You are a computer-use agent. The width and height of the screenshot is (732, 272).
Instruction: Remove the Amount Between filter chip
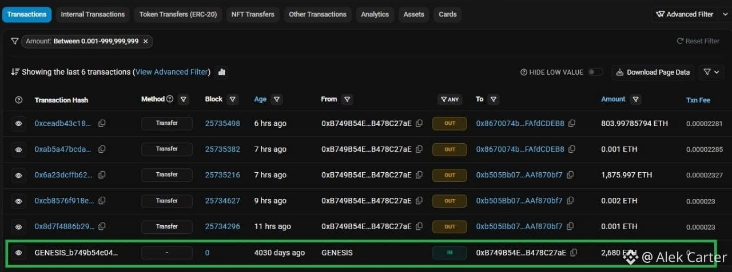(145, 41)
